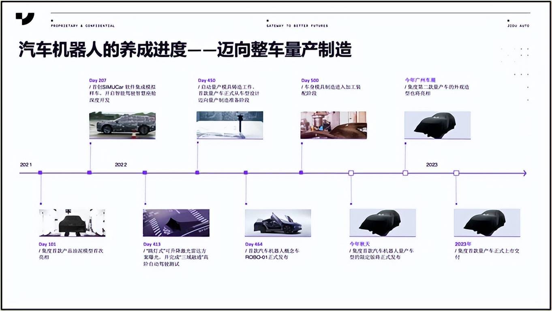Open the Day 464 ROBO-01 concept car photo
This screenshot has height=311, width=552.
pyautogui.click(x=278, y=223)
